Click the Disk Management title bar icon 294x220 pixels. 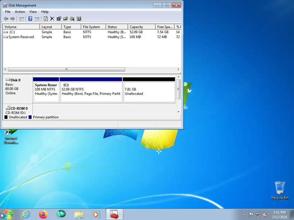pyautogui.click(x=5, y=5)
